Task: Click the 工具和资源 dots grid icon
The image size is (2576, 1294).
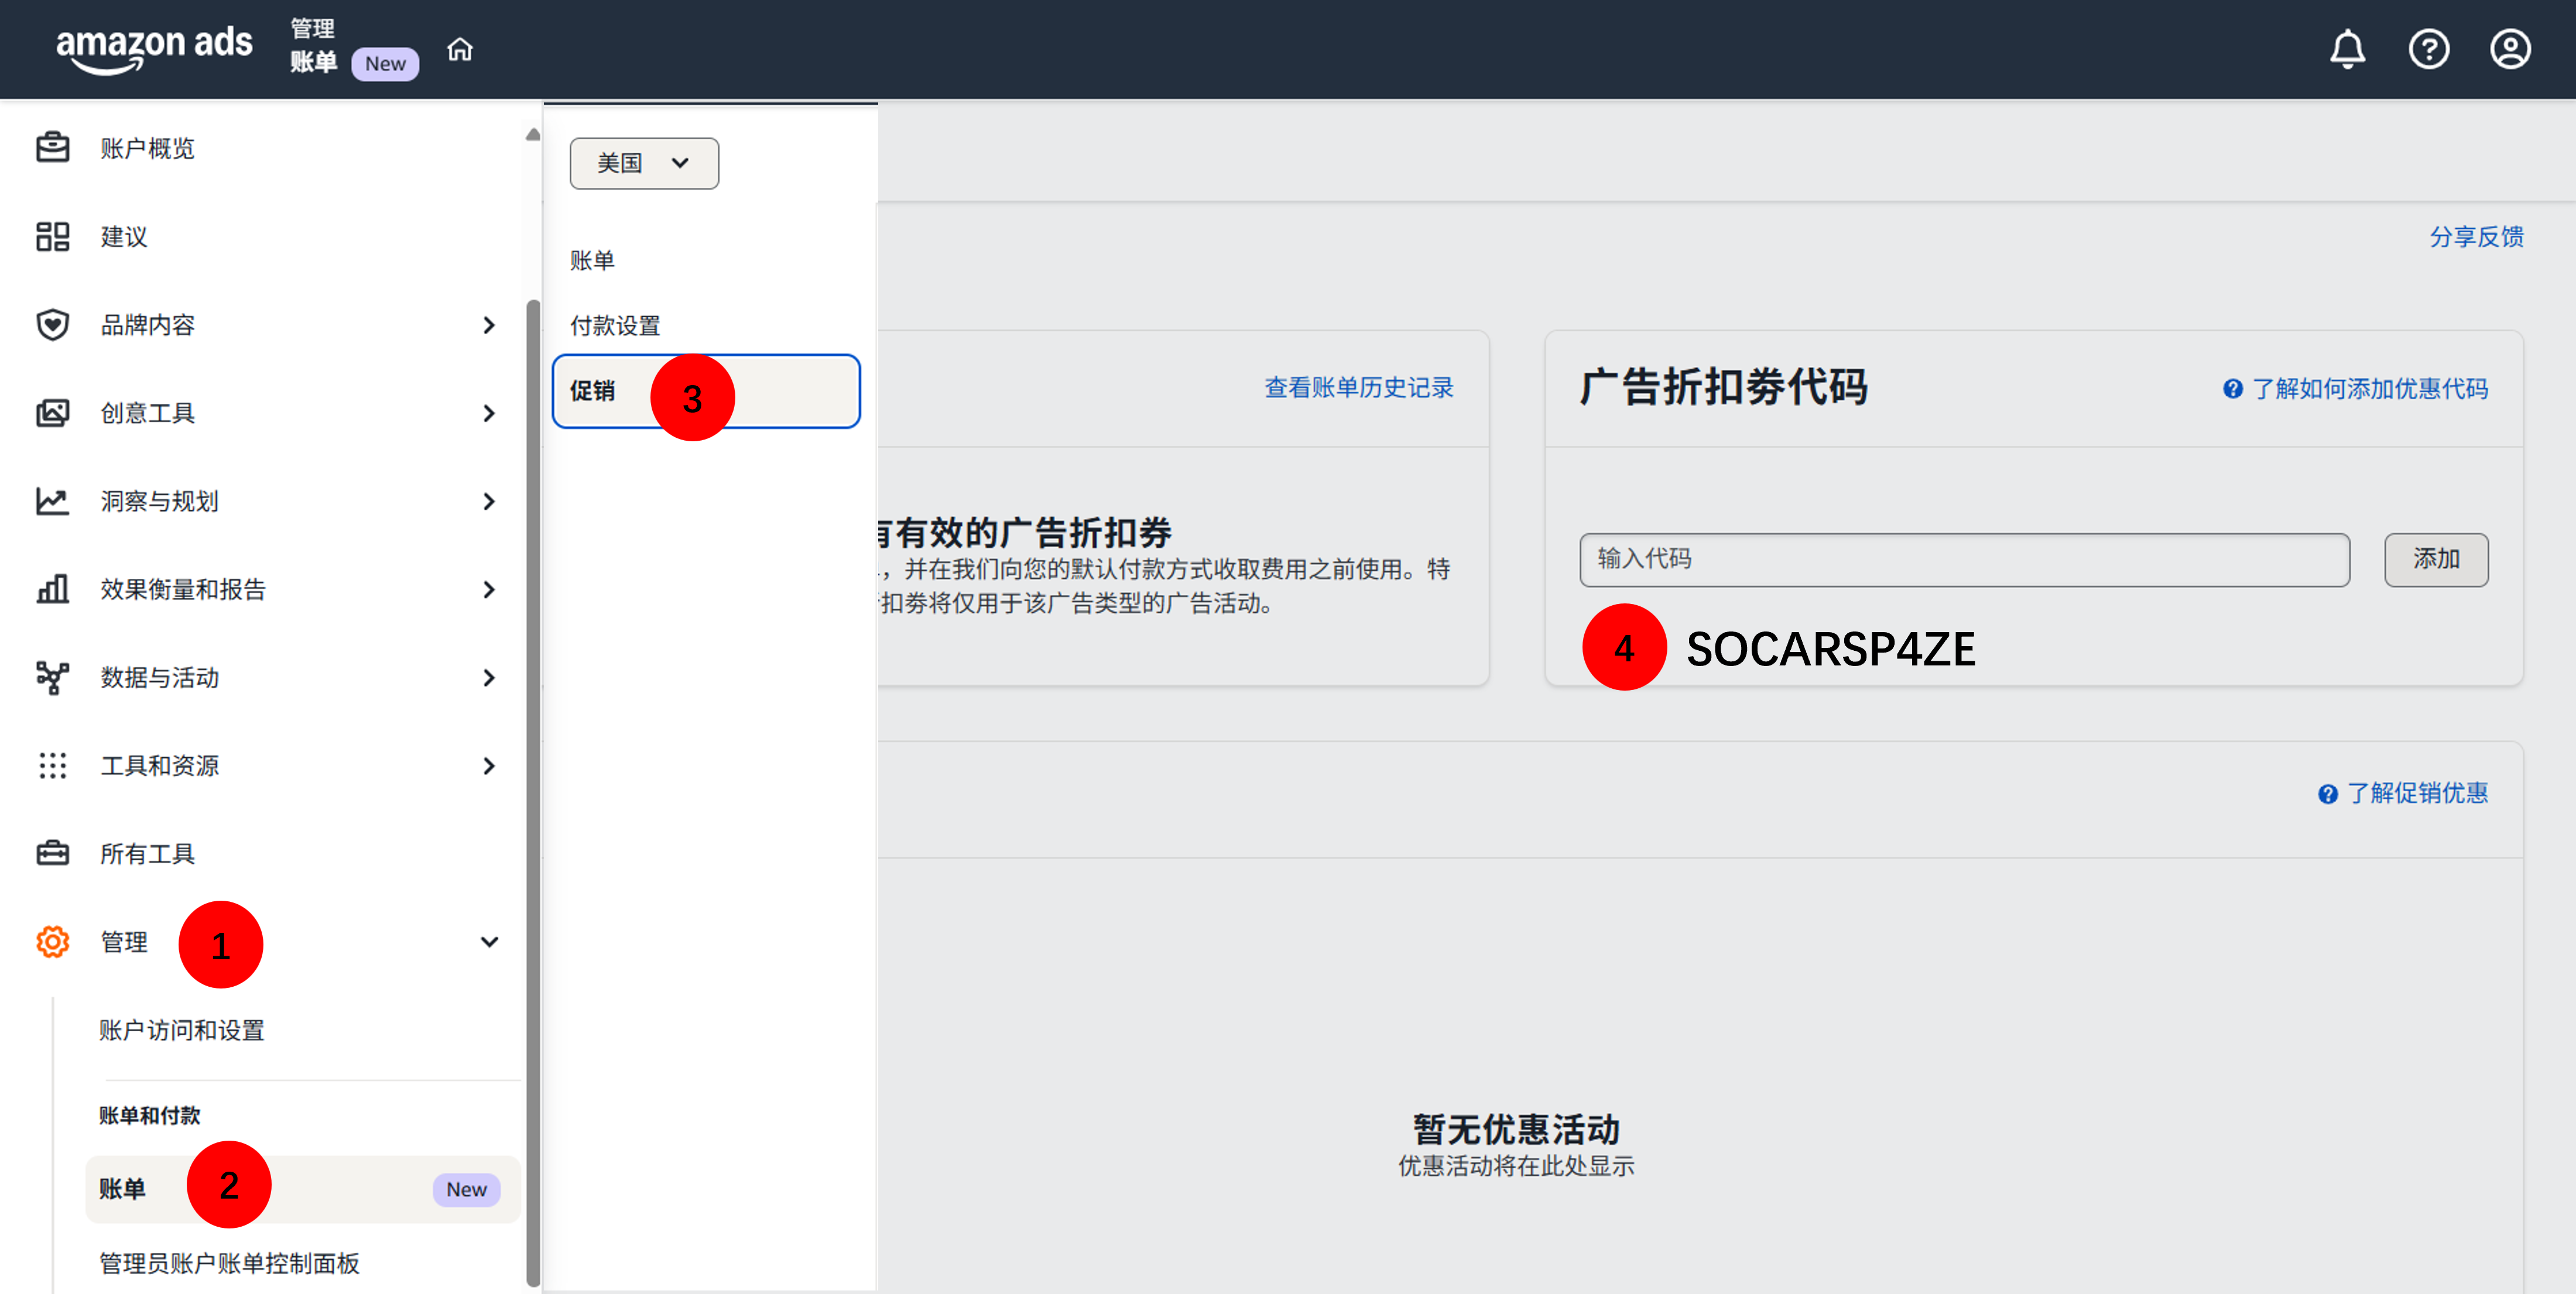Action: [52, 765]
